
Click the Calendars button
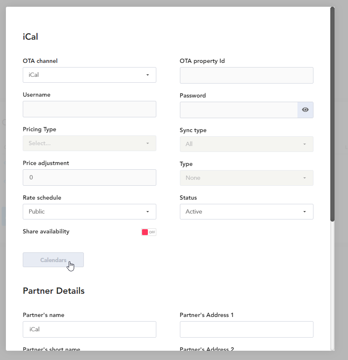[53, 260]
